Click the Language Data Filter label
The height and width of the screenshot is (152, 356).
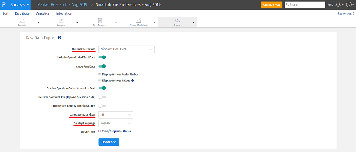coord(82,115)
